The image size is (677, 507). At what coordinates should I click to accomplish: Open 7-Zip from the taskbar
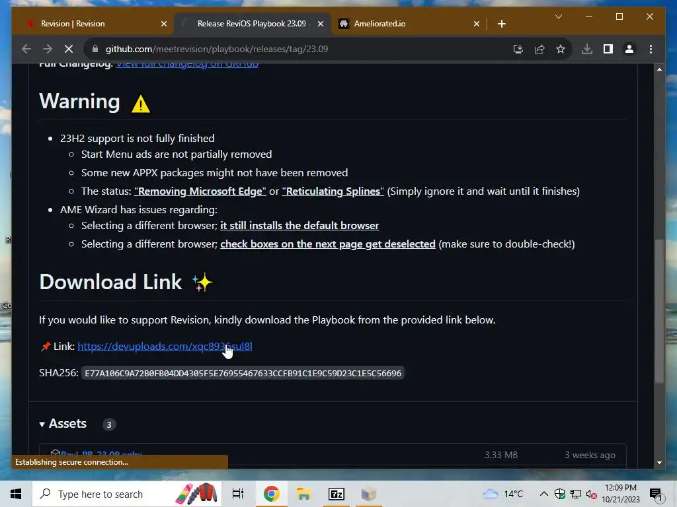click(x=337, y=494)
